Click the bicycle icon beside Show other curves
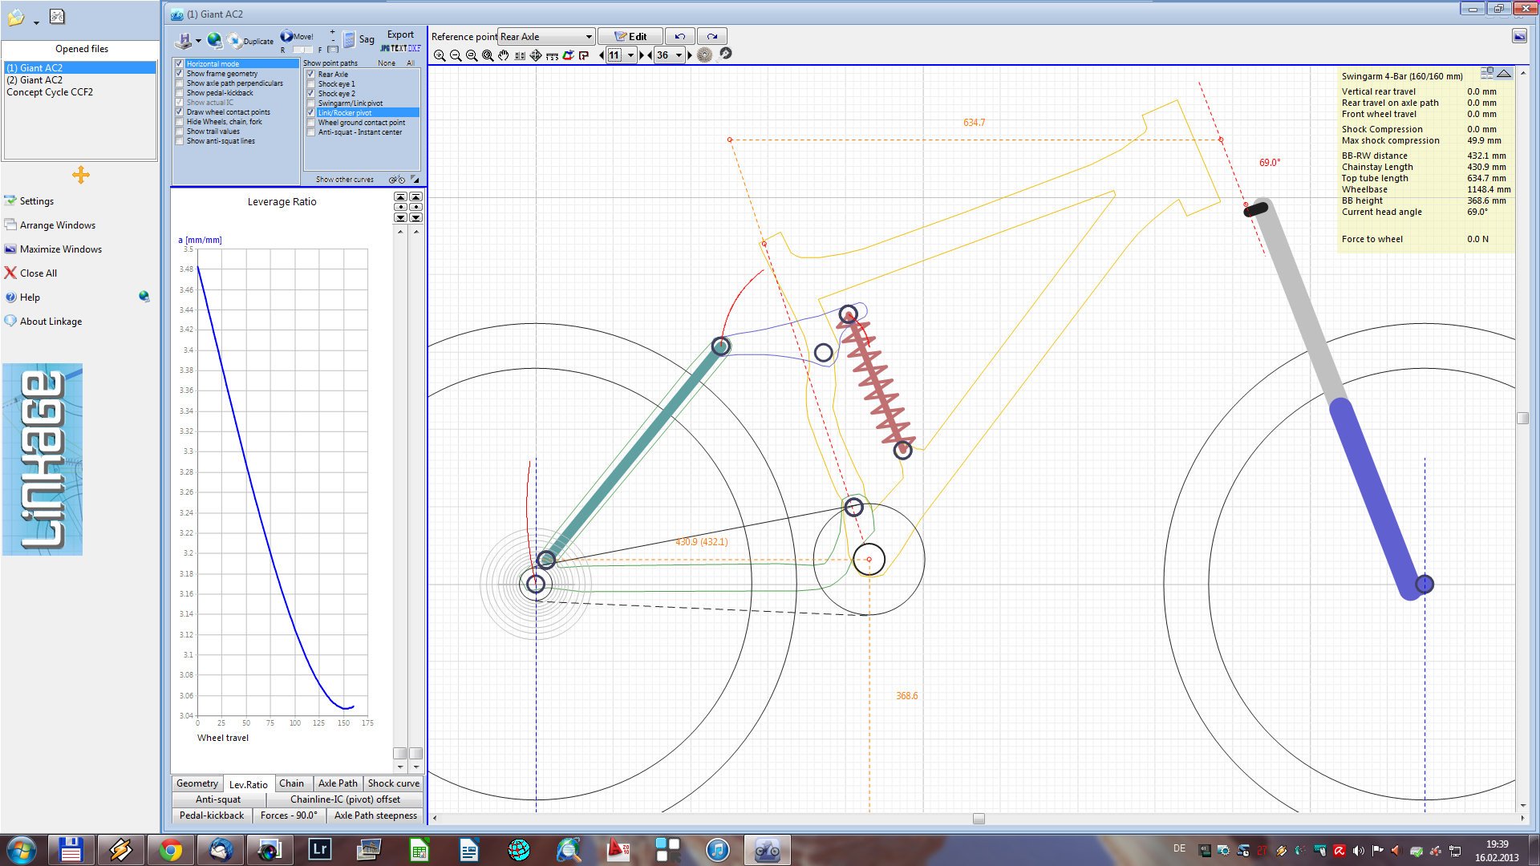This screenshot has height=866, width=1540. pos(396,180)
